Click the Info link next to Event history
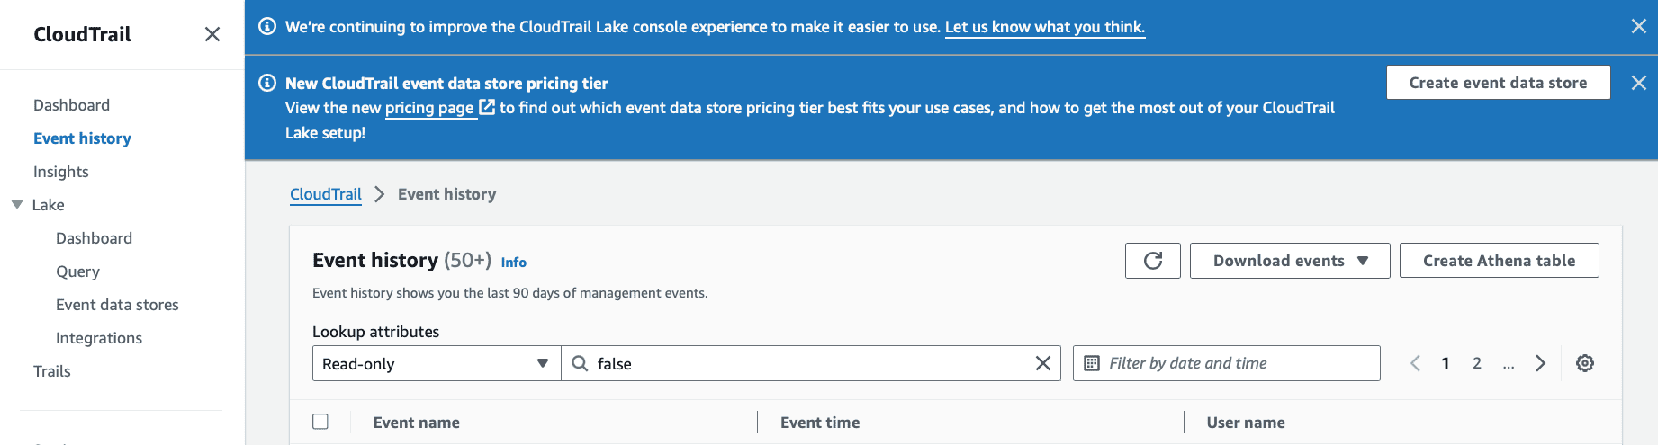The height and width of the screenshot is (445, 1658). 514,263
